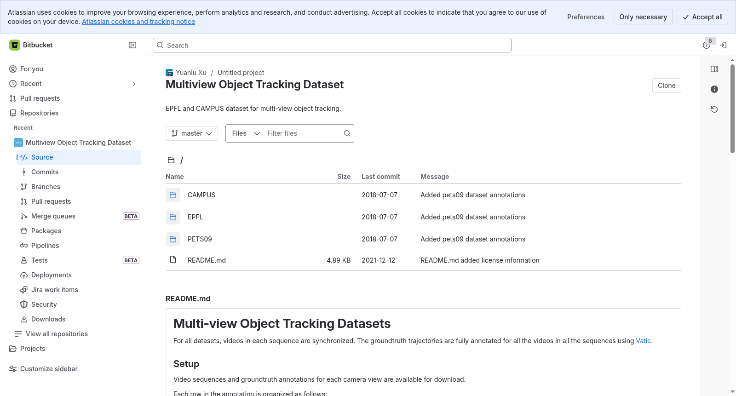Click the Tests flask icon in sidebar
The height and width of the screenshot is (396, 736).
(24, 260)
